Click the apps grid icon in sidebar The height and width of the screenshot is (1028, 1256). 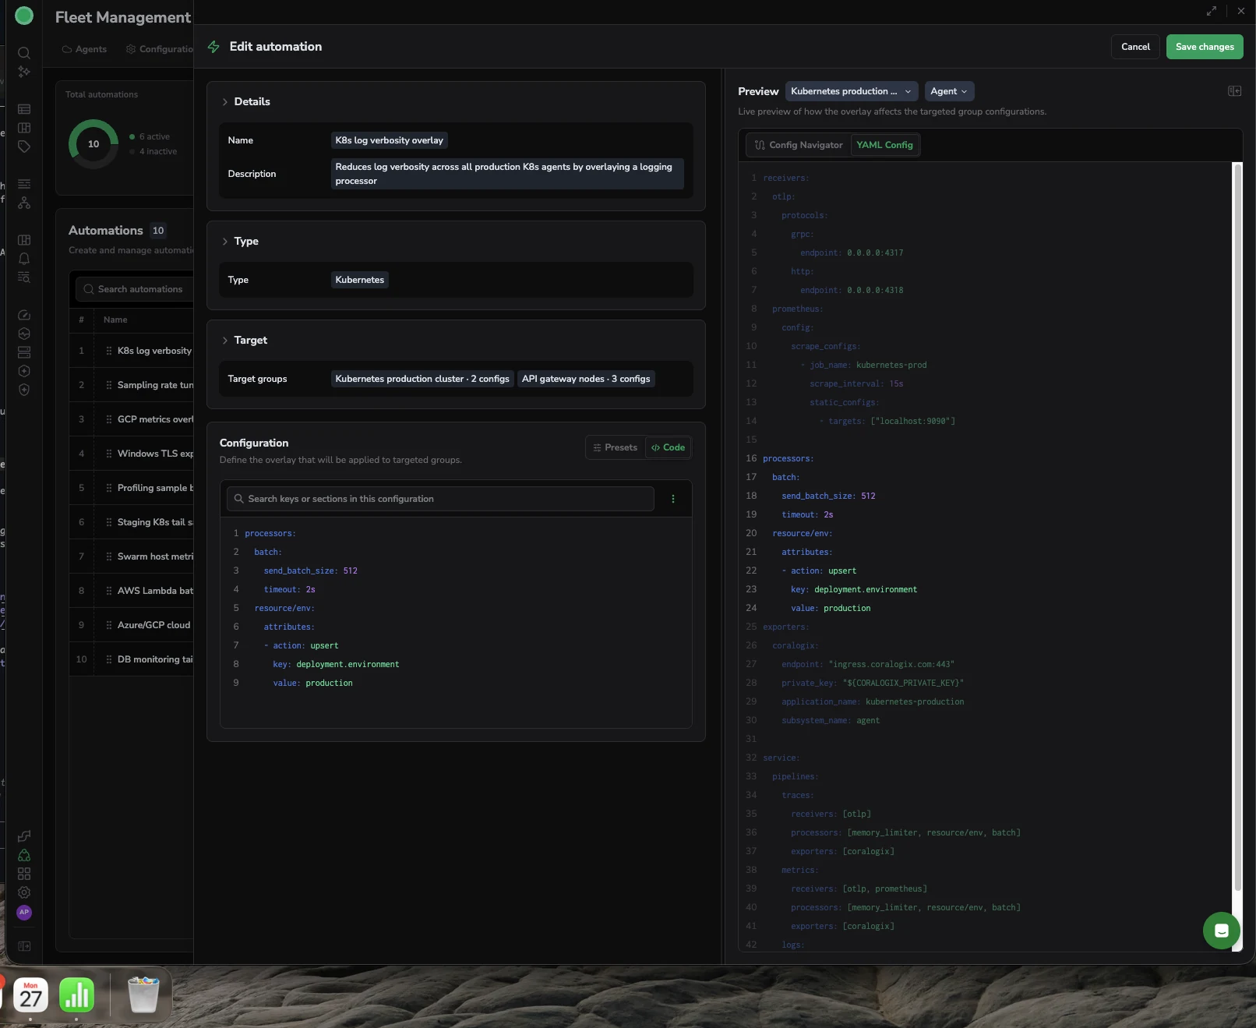coord(24,874)
